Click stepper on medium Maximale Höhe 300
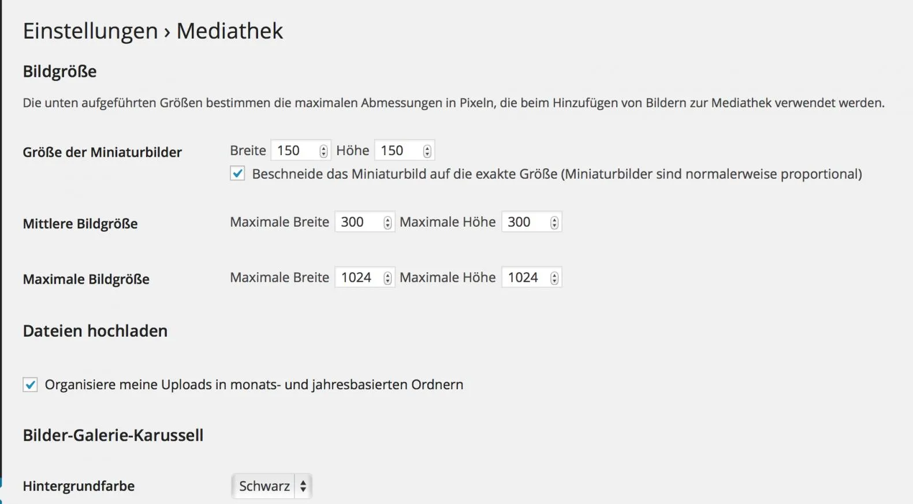This screenshot has height=504, width=913. (554, 223)
